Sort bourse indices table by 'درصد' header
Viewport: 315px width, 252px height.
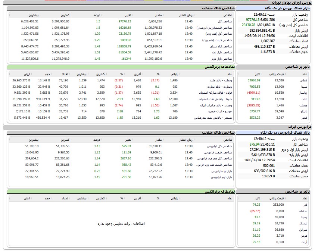(x=97, y=15)
